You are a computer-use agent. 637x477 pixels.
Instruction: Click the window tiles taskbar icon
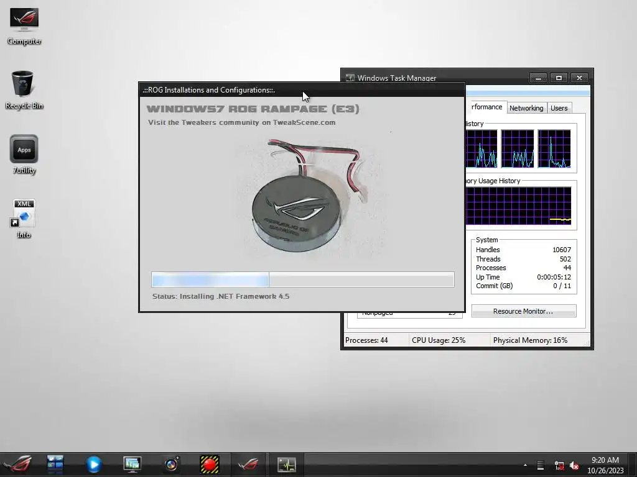click(55, 465)
